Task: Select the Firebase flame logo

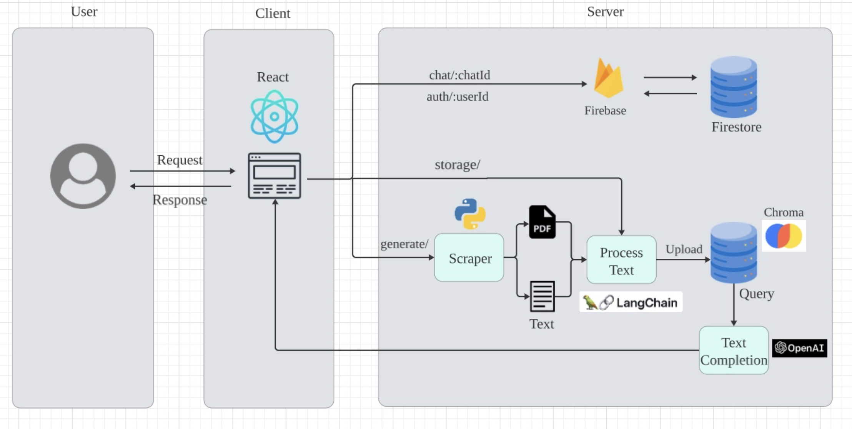Action: pyautogui.click(x=608, y=78)
